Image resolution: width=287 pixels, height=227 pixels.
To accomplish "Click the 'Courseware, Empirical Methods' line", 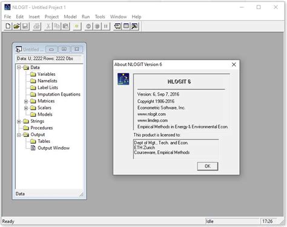I will tap(162, 153).
